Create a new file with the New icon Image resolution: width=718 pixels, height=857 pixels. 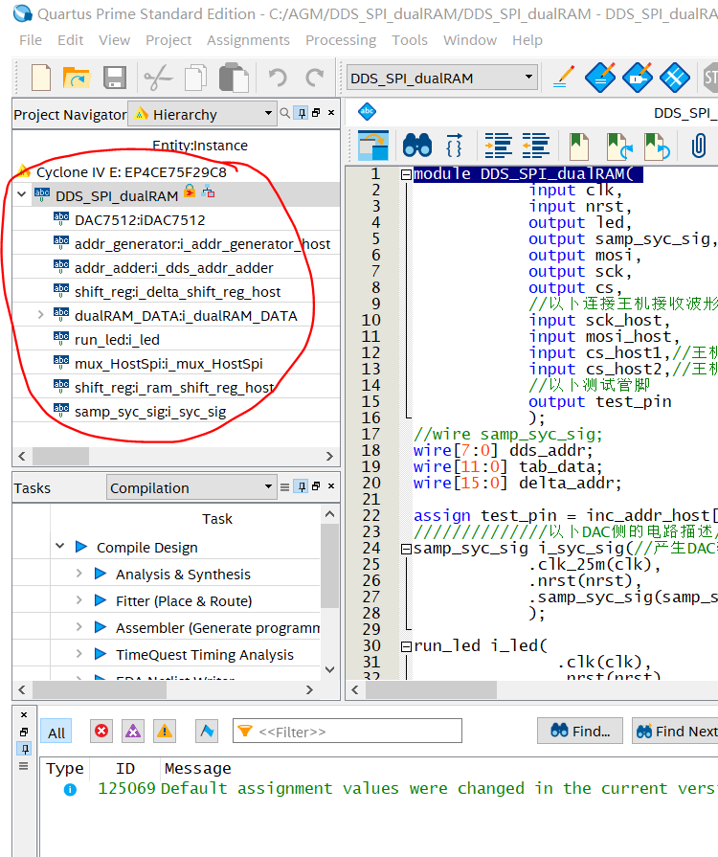click(41, 78)
